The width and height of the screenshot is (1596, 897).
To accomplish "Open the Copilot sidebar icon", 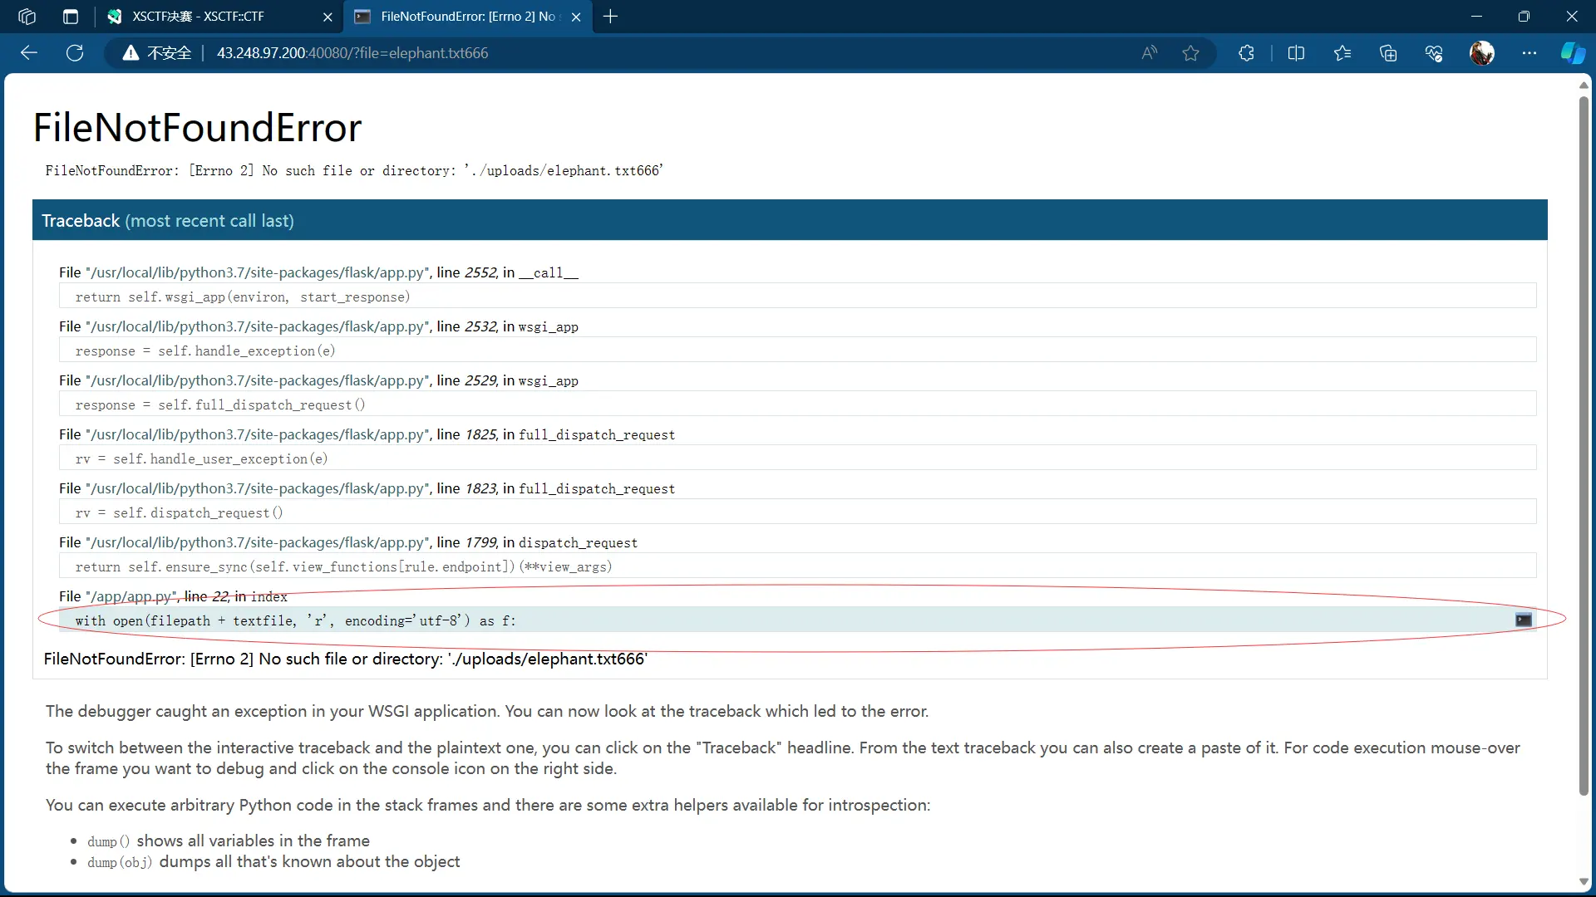I will coord(1572,53).
